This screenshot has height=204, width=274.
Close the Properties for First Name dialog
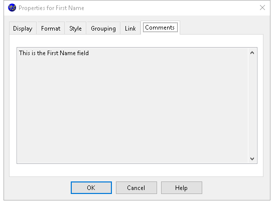click(262, 8)
